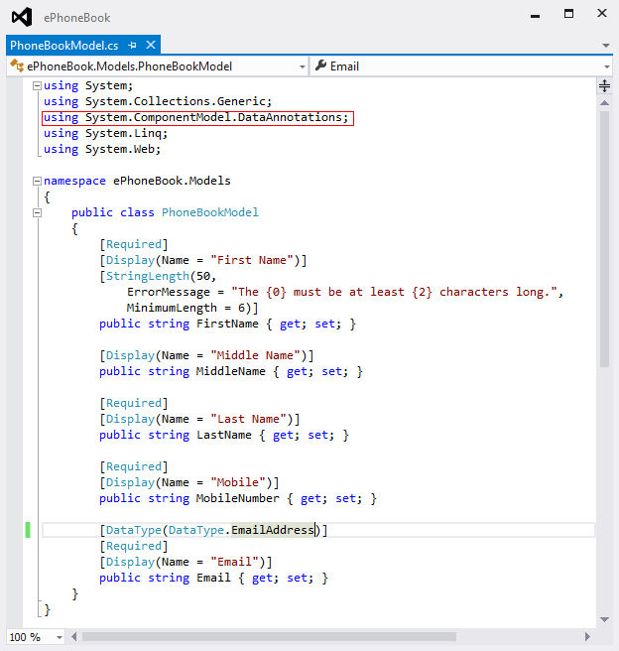Click the StringLength attribute text
Viewport: 619px width, 651px height.
(x=147, y=276)
